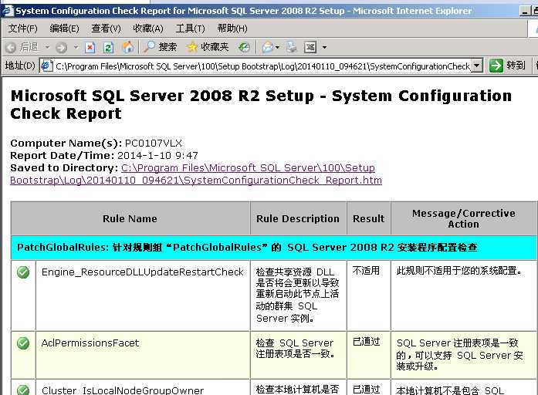The height and width of the screenshot is (395, 538).
Task: Click inside the address bar path field
Action: 262,66
